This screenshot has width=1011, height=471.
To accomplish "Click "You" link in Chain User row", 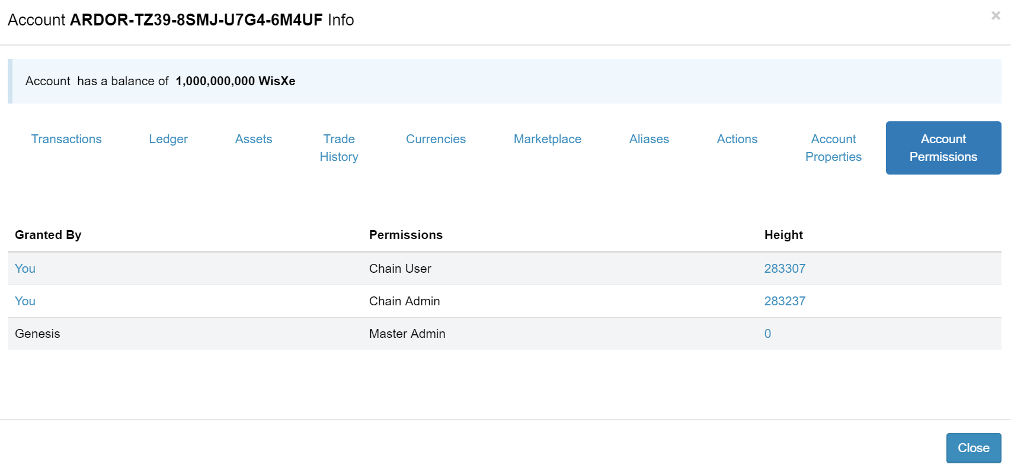I will point(25,269).
